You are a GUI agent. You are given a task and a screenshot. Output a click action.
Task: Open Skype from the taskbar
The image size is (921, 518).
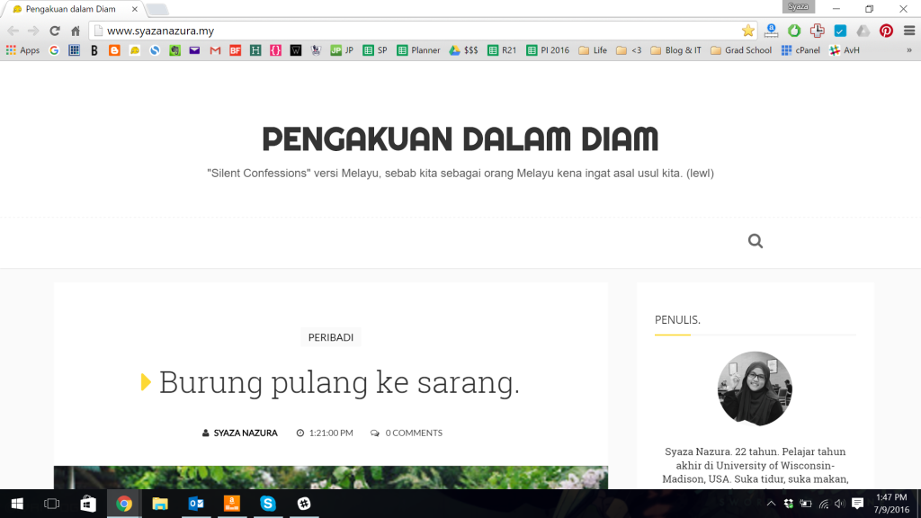268,504
